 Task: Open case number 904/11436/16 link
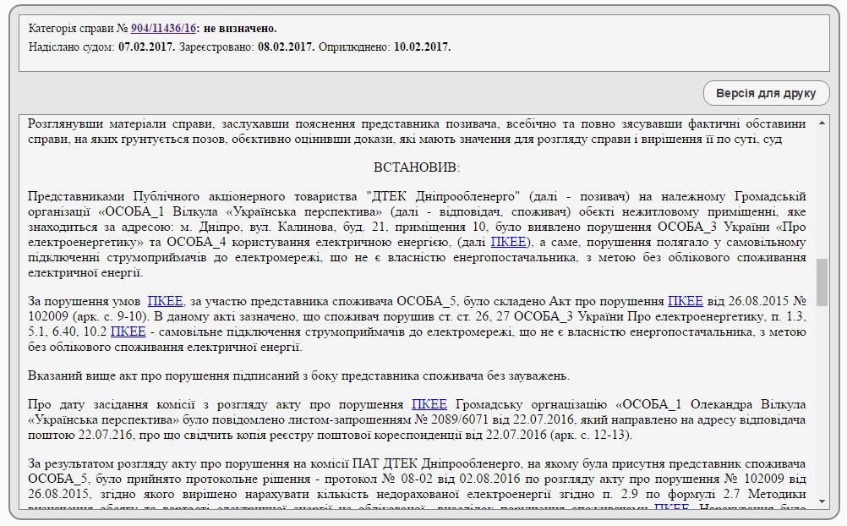tap(163, 29)
